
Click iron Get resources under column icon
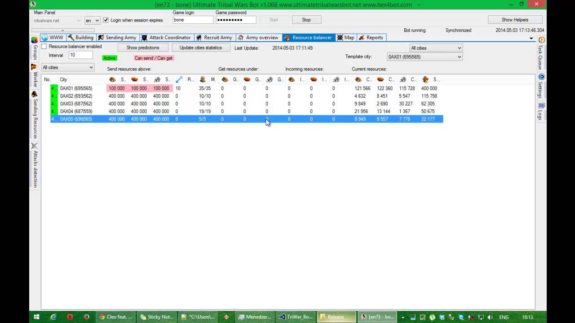click(x=269, y=79)
